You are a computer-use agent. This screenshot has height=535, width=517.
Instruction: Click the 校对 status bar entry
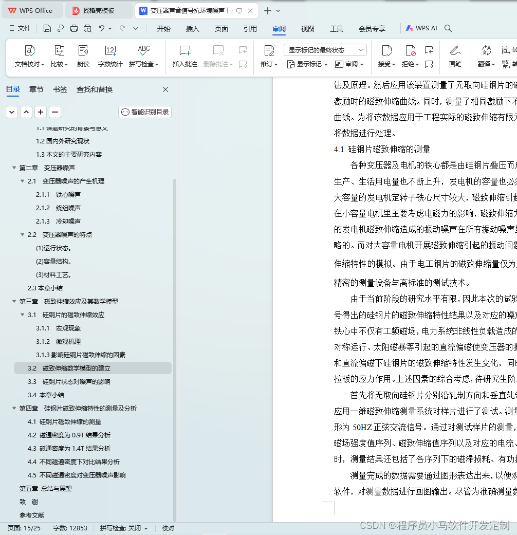[x=168, y=528]
